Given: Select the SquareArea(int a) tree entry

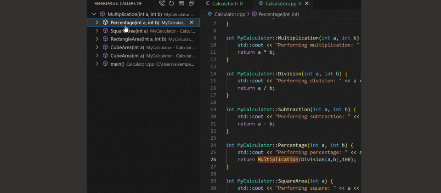Looking at the screenshot, I should tap(129, 31).
